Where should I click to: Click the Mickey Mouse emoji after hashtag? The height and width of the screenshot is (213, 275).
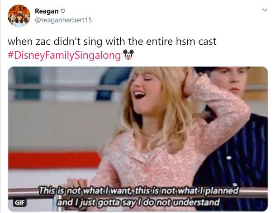(x=128, y=55)
